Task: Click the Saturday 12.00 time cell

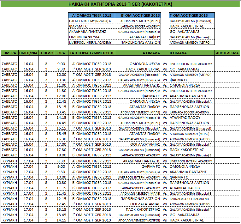Action: pos(61,96)
